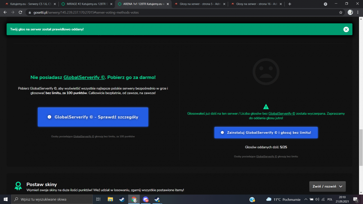Open Task View from taskbar

98,199
